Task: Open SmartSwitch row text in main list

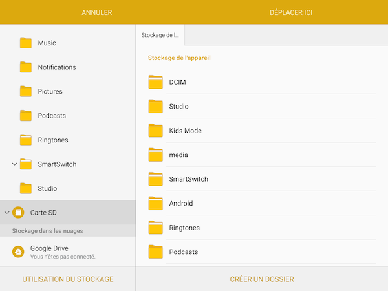Action: 189,179
